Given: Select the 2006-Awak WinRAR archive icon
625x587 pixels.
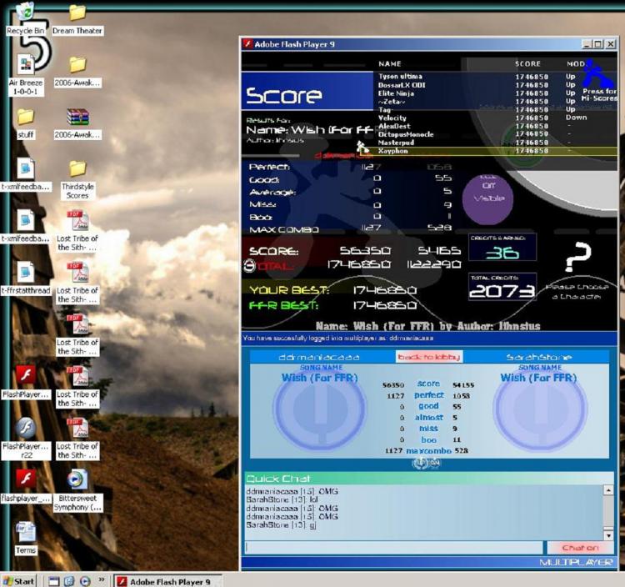Looking at the screenshot, I should pyautogui.click(x=77, y=123).
